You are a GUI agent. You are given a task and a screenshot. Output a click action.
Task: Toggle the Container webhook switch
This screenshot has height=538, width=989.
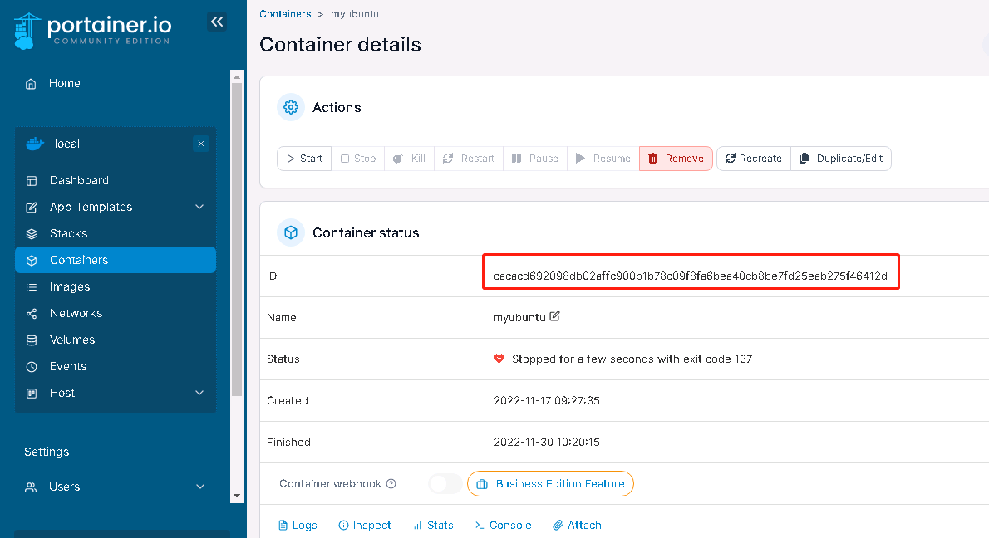(445, 484)
